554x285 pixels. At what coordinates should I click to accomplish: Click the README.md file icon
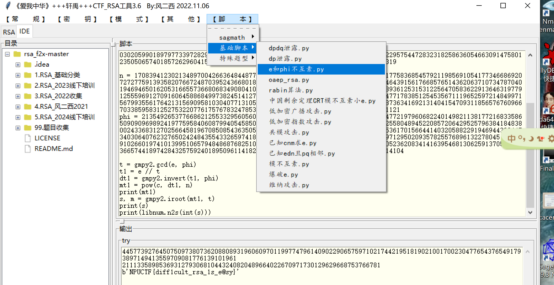tap(27, 149)
